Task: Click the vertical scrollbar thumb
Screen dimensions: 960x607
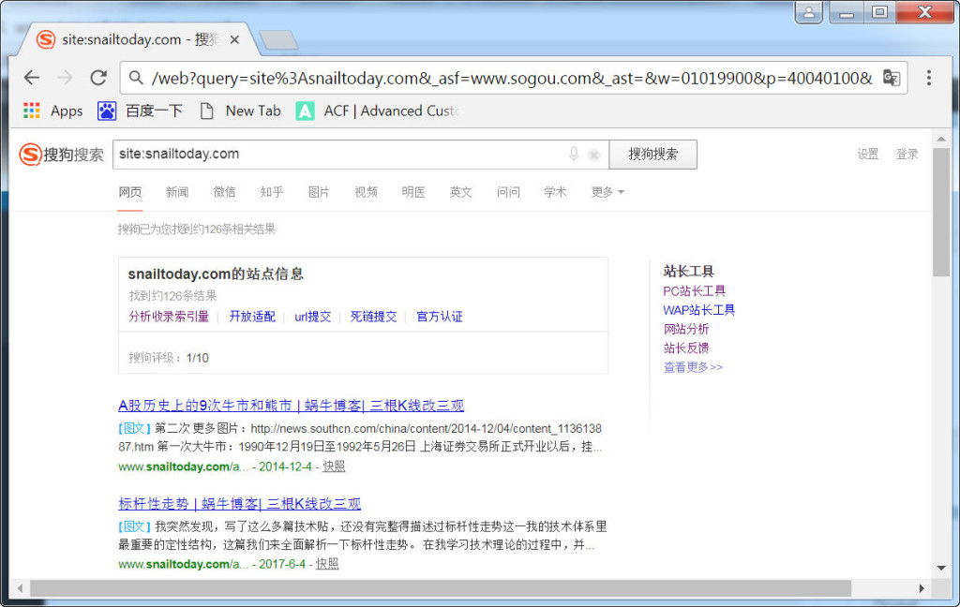Action: 941,212
